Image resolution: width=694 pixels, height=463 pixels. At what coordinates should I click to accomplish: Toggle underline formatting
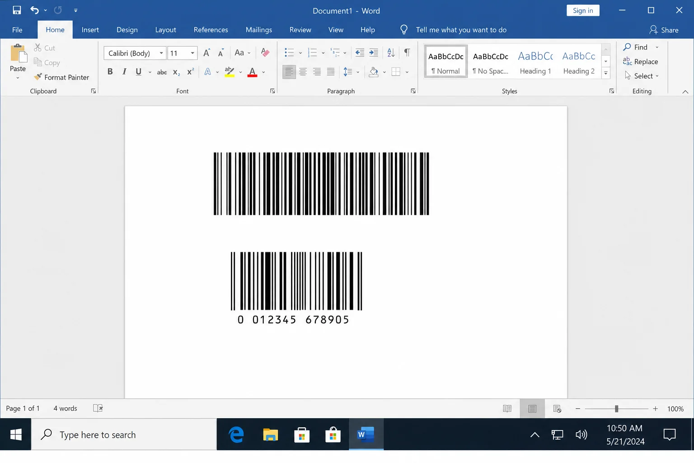tap(139, 72)
